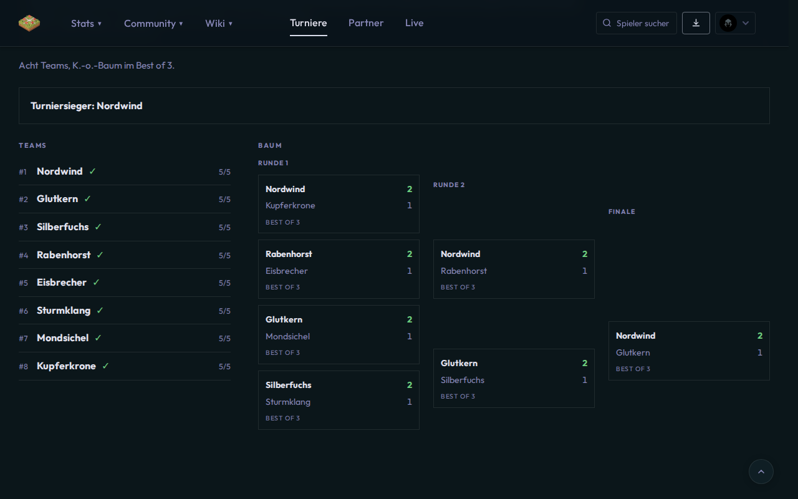Select team Silberfuchs in the Teams list
This screenshot has width=798, height=499.
(125, 227)
